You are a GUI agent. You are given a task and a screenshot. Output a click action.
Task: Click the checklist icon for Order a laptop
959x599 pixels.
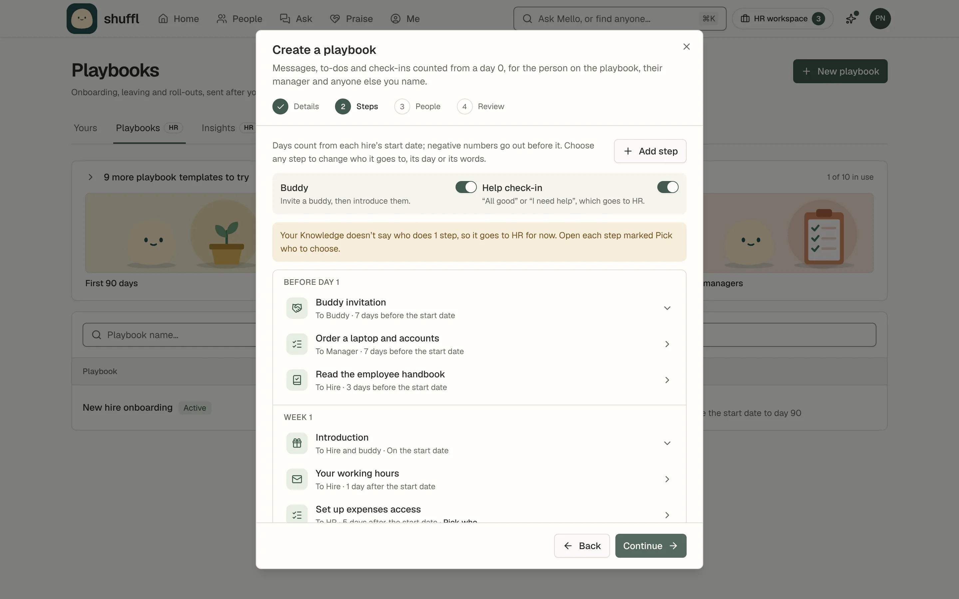(x=297, y=344)
